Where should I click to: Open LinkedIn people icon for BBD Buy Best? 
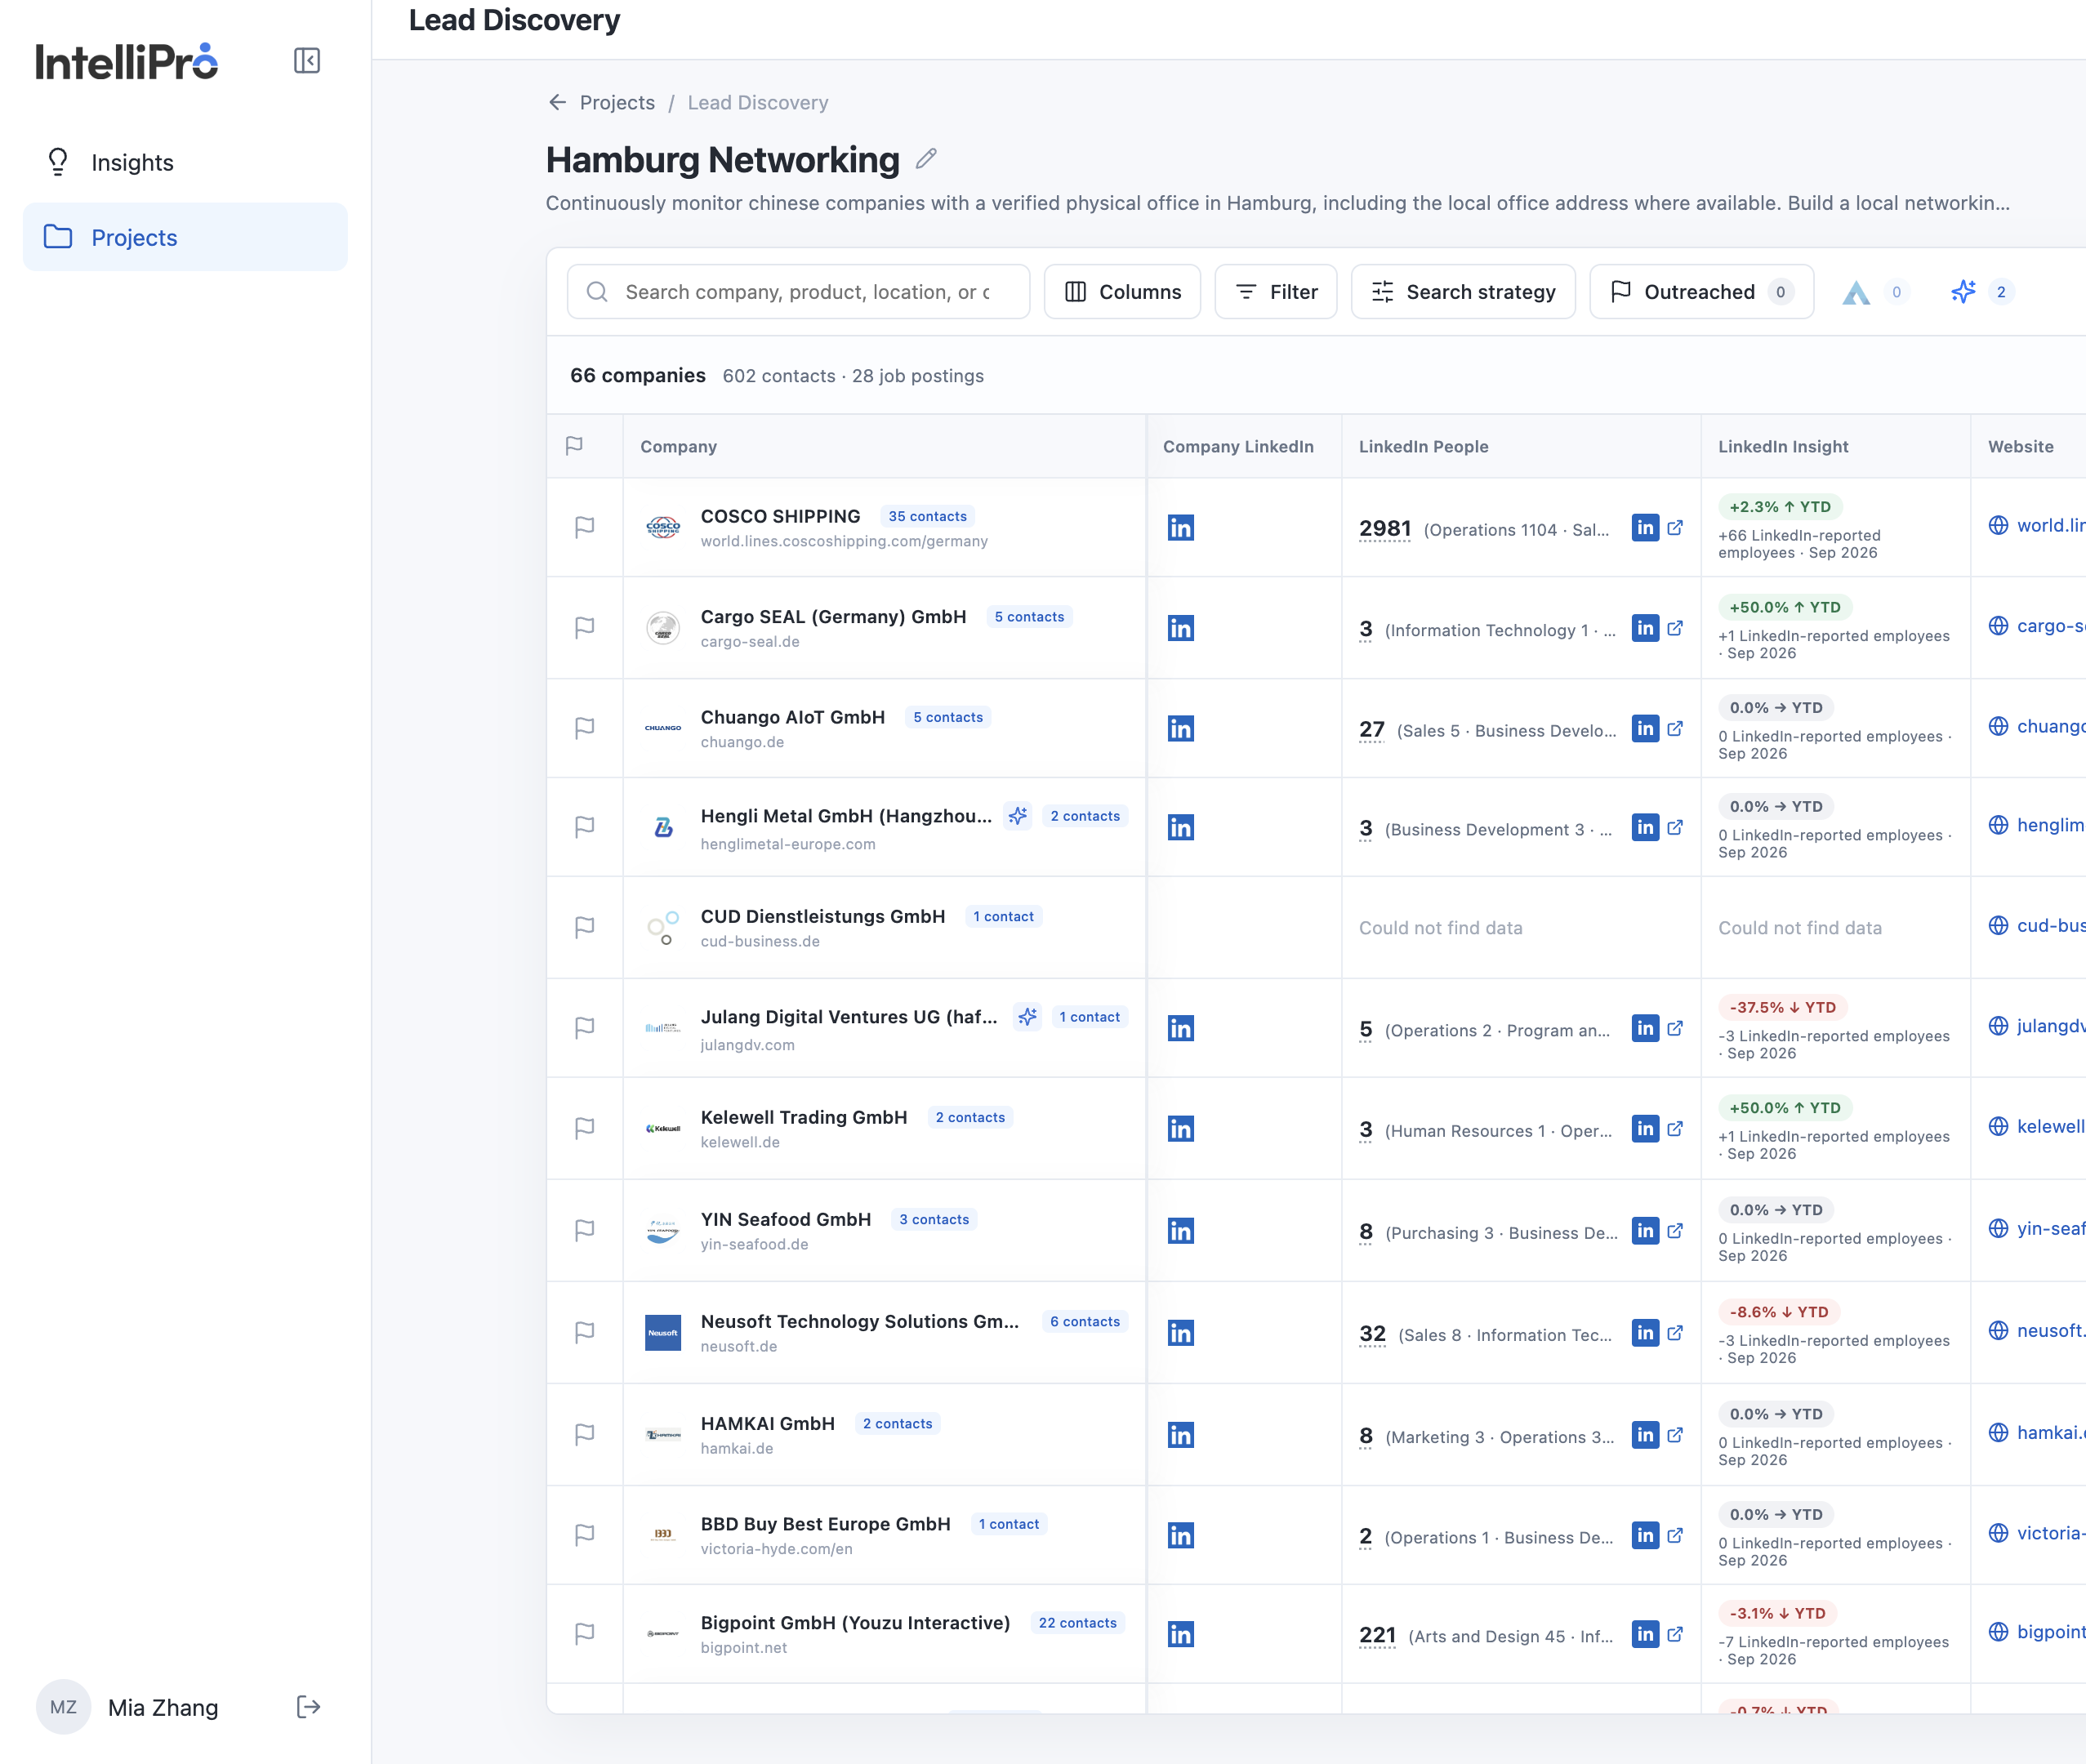(x=1645, y=1535)
